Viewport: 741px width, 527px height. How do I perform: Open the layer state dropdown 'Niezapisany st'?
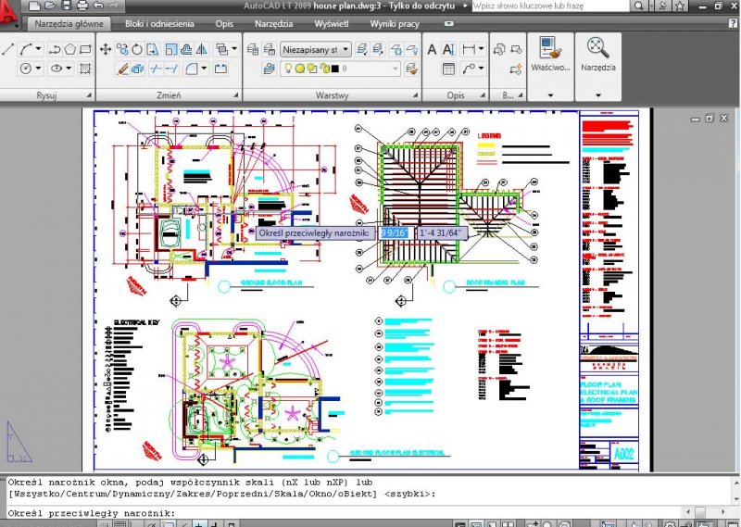(x=315, y=49)
